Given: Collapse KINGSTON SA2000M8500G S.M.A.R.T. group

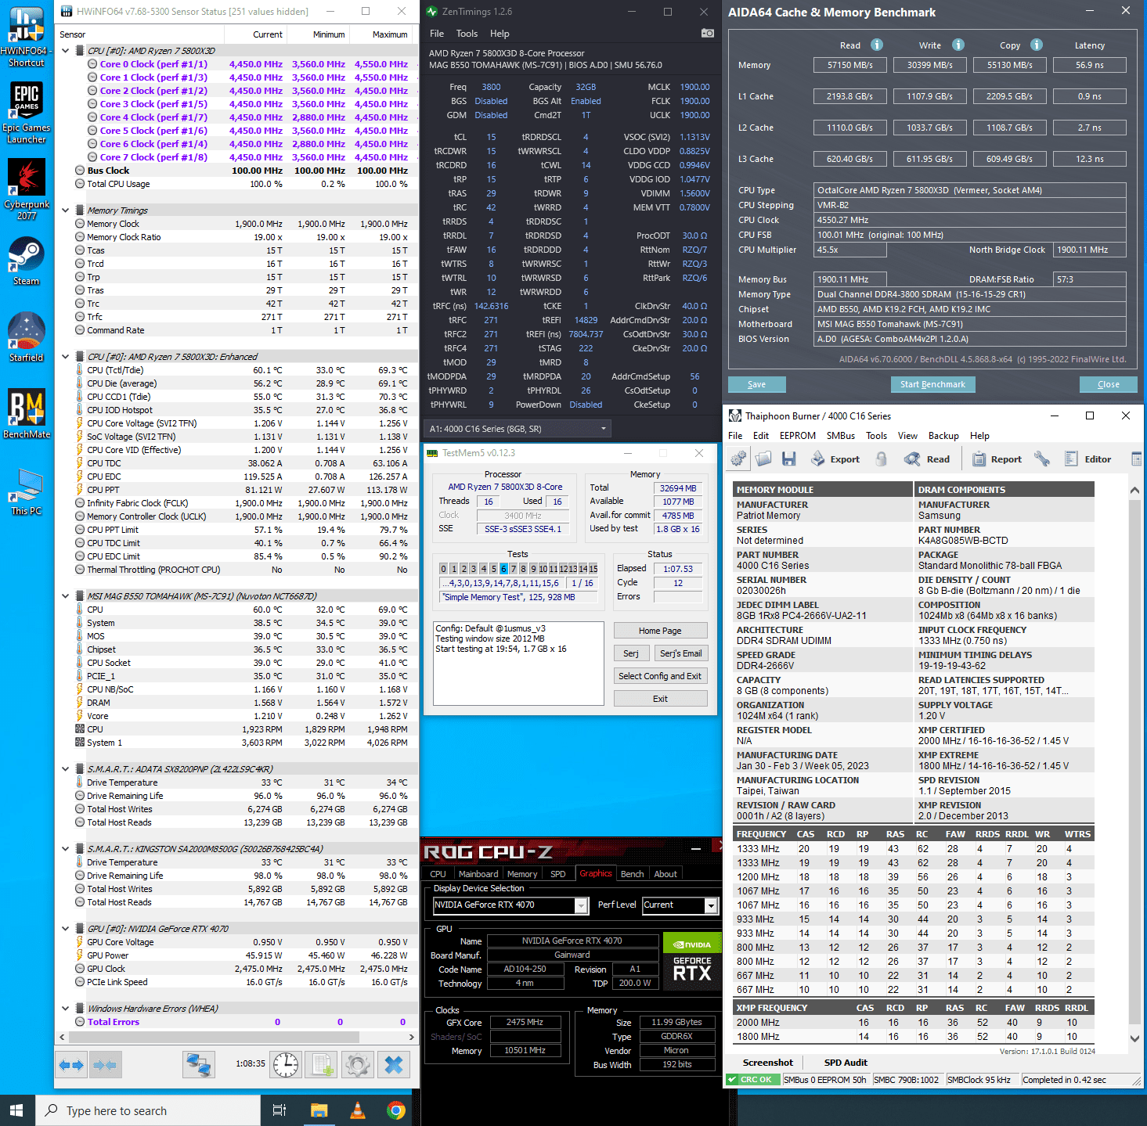Looking at the screenshot, I should [x=66, y=849].
